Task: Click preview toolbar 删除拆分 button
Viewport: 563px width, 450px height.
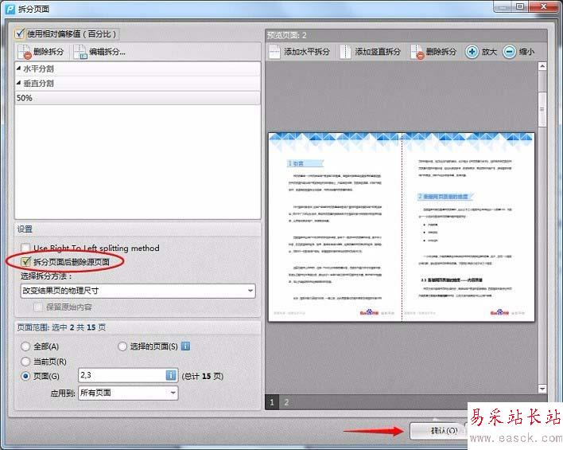Action: coord(433,52)
